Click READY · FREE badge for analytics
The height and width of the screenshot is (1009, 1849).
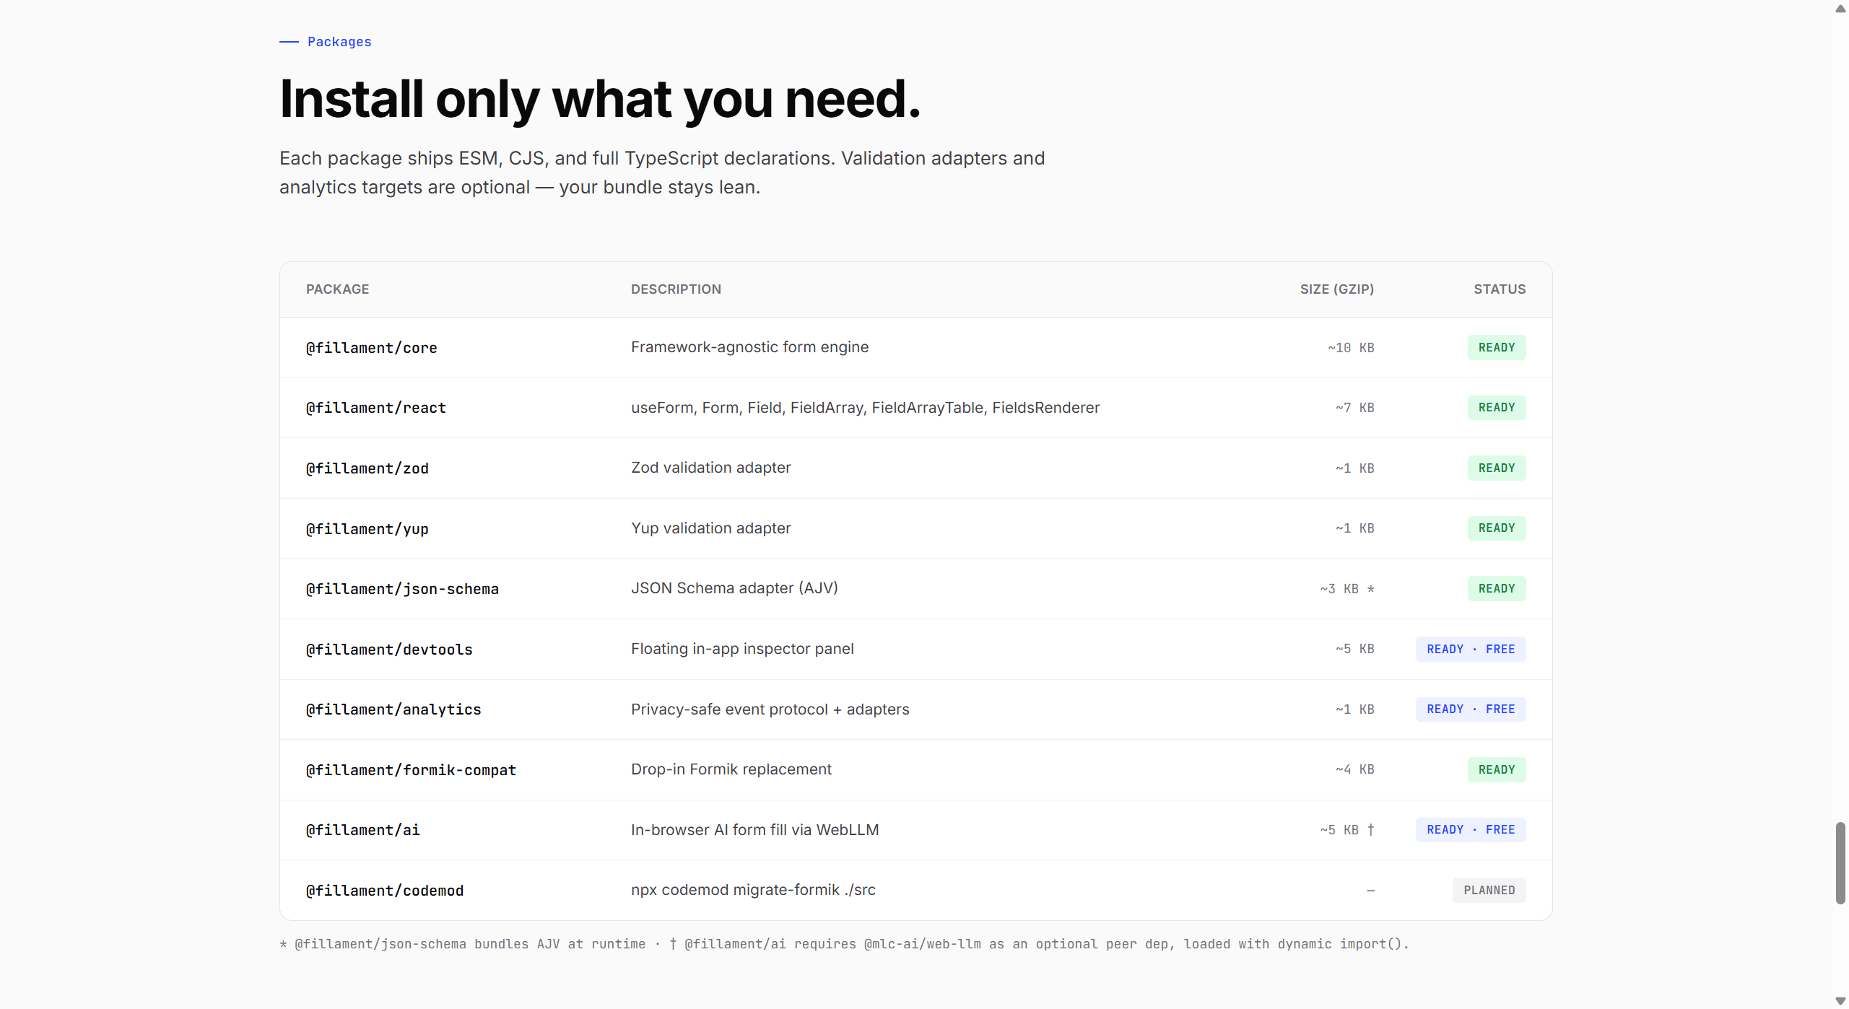[1471, 709]
